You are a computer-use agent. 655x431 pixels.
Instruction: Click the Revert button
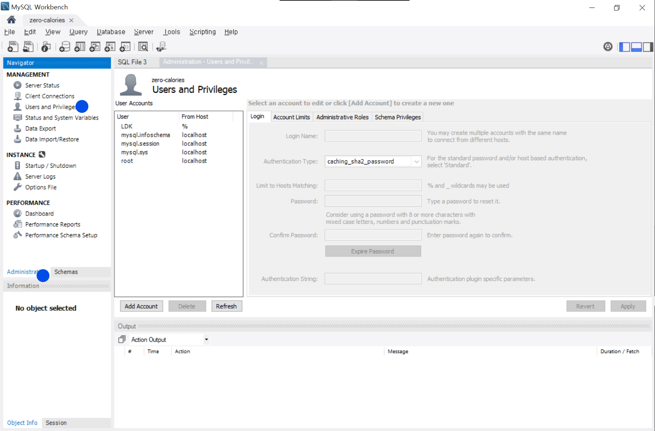tap(585, 306)
